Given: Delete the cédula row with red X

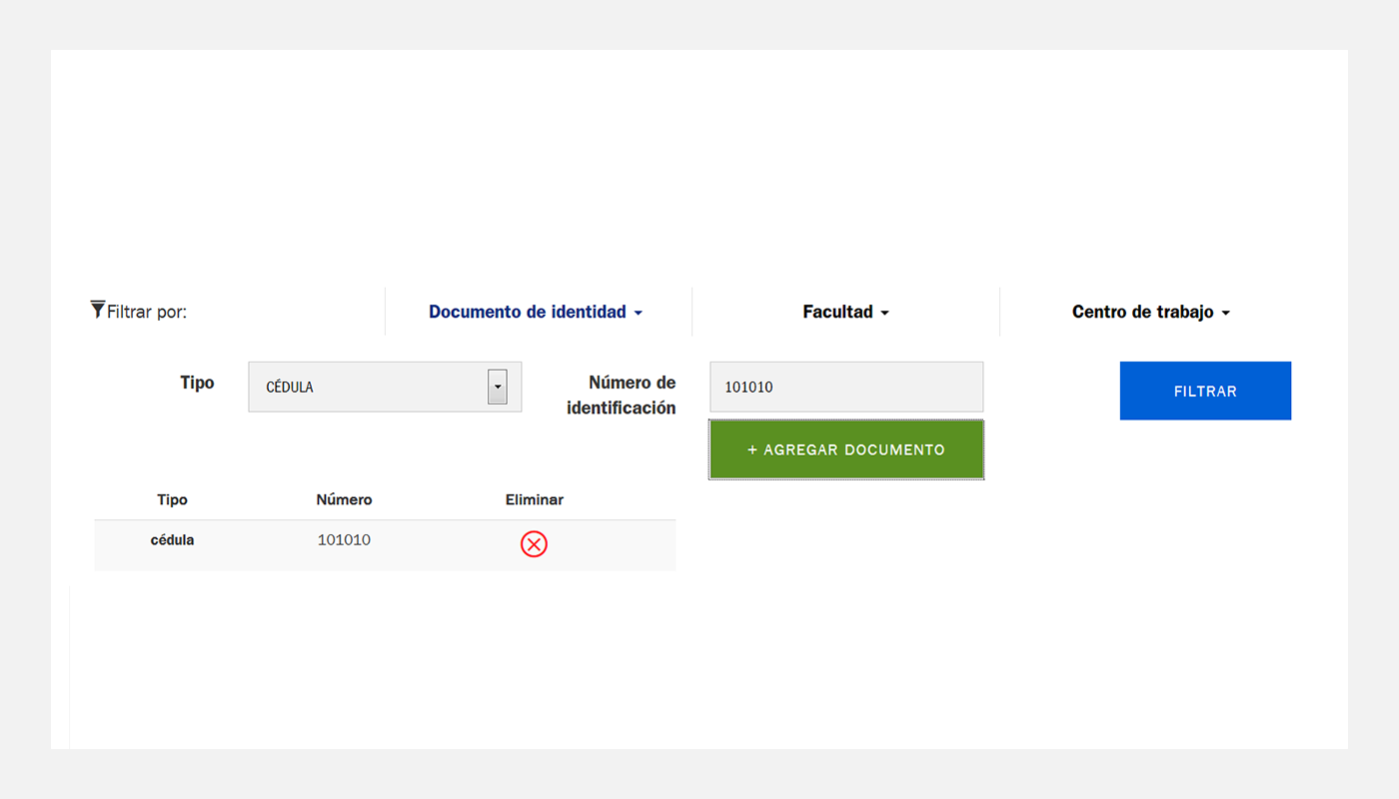Looking at the screenshot, I should coord(534,544).
